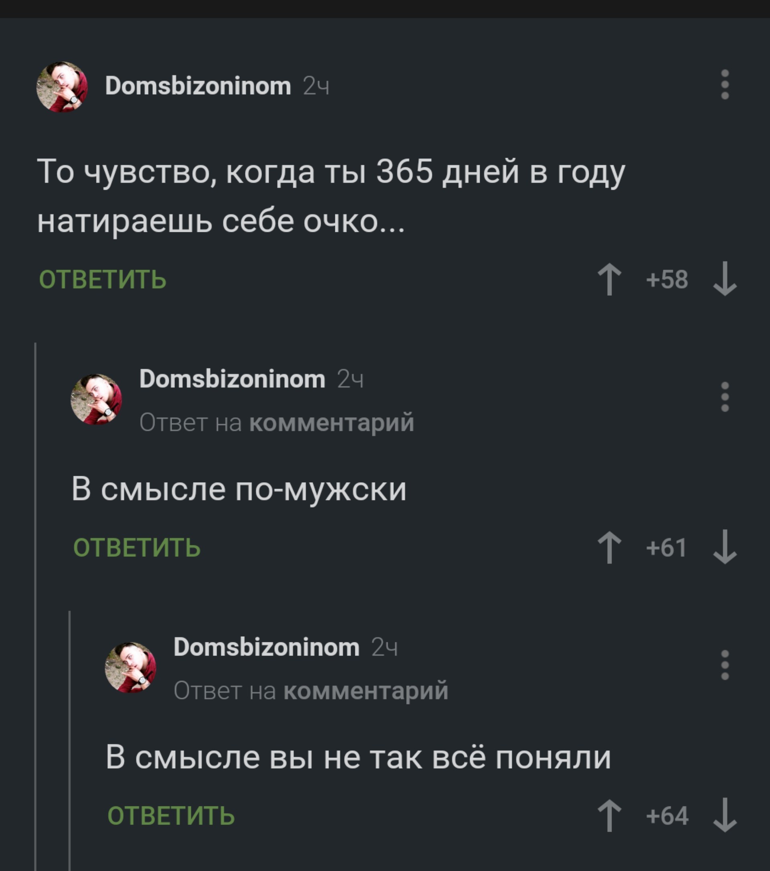Open Domsbizoninom username on third comment
The height and width of the screenshot is (871, 770).
(266, 647)
